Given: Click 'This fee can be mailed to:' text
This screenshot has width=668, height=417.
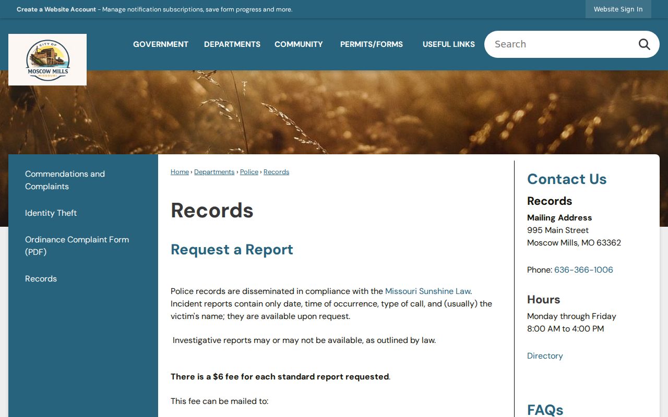Looking at the screenshot, I should point(219,401).
